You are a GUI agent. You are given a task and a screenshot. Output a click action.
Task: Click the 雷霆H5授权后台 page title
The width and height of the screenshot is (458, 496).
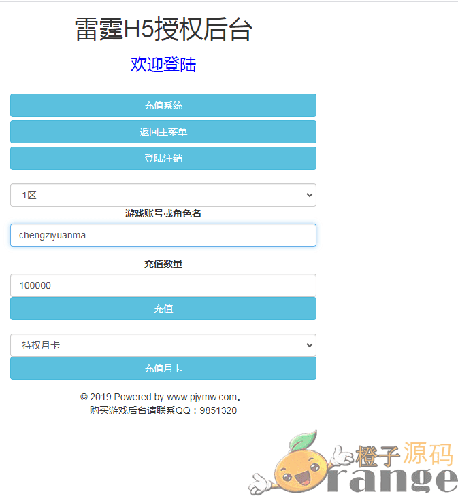[x=163, y=30]
